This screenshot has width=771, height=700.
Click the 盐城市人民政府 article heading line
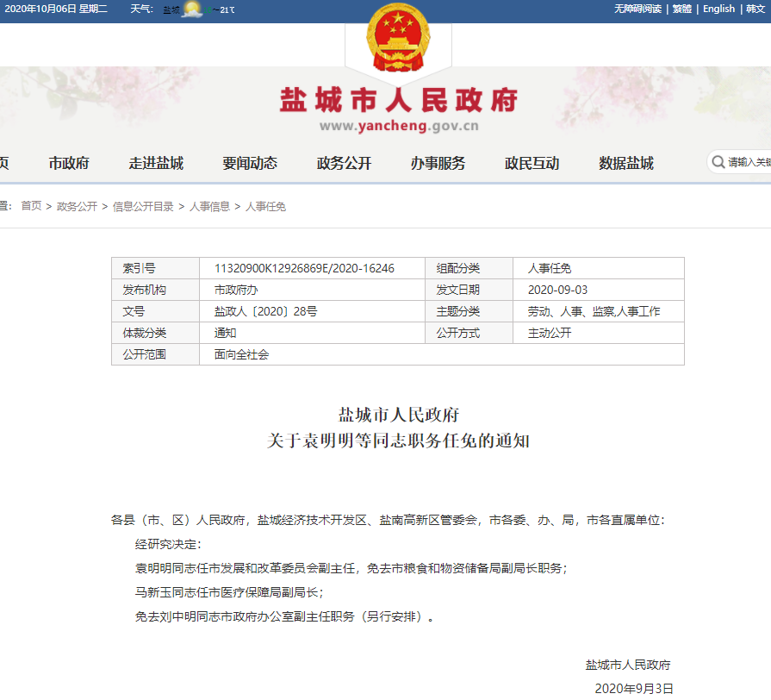398,415
